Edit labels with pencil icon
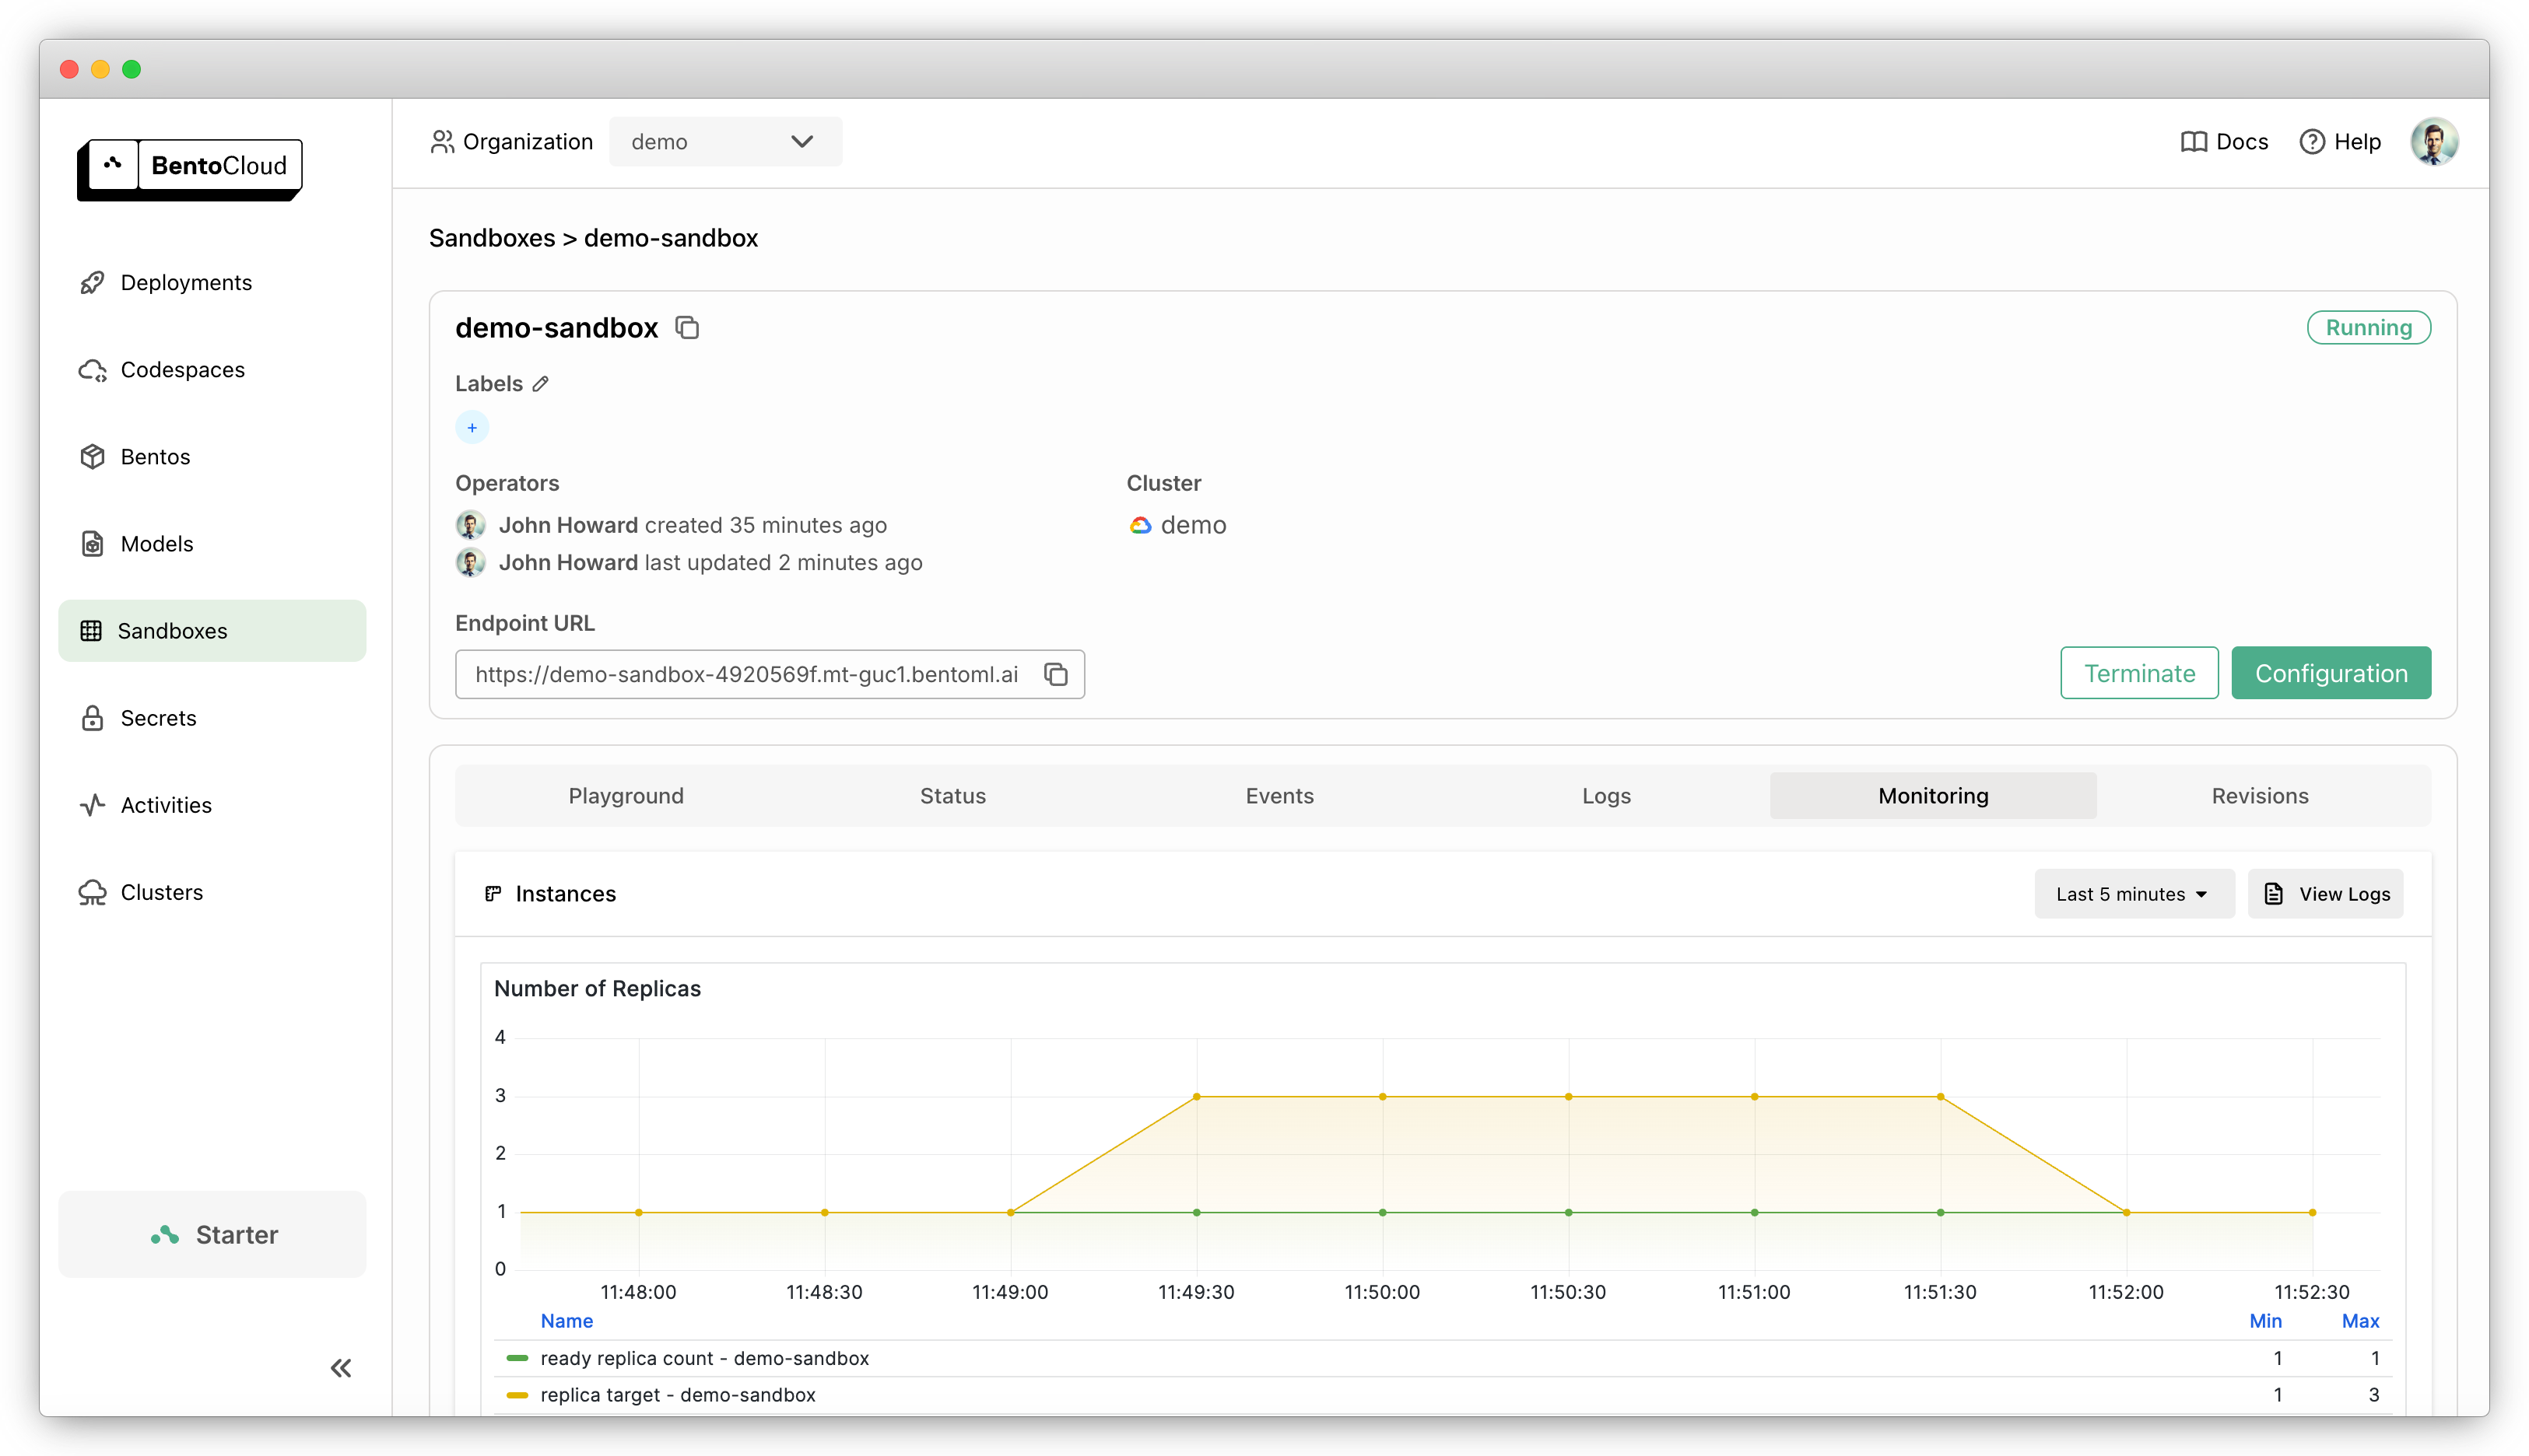 pyautogui.click(x=540, y=384)
